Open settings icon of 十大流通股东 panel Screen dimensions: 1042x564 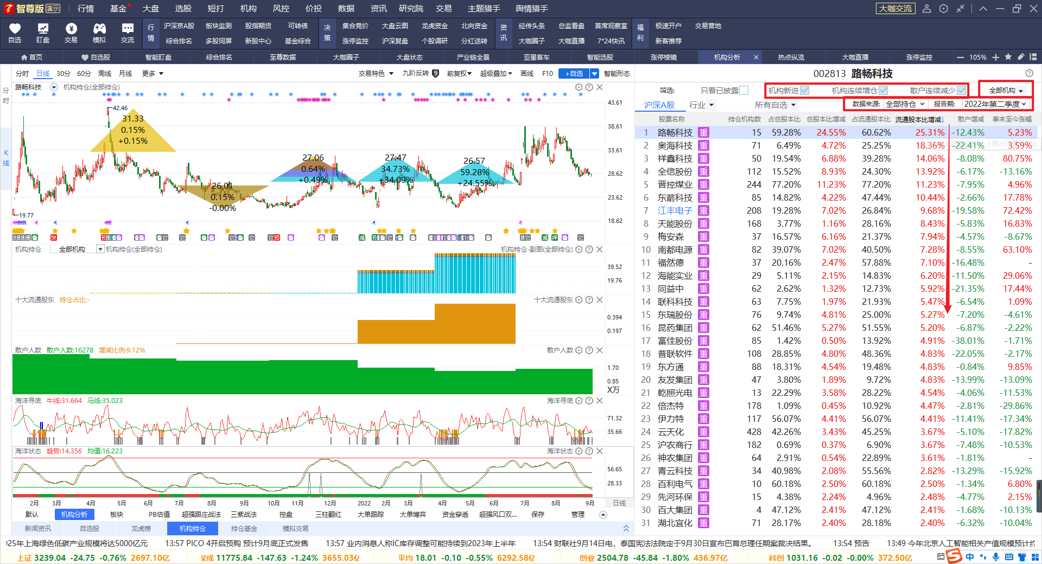[579, 299]
